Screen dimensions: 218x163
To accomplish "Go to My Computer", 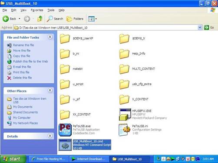I will (x=22, y=118).
